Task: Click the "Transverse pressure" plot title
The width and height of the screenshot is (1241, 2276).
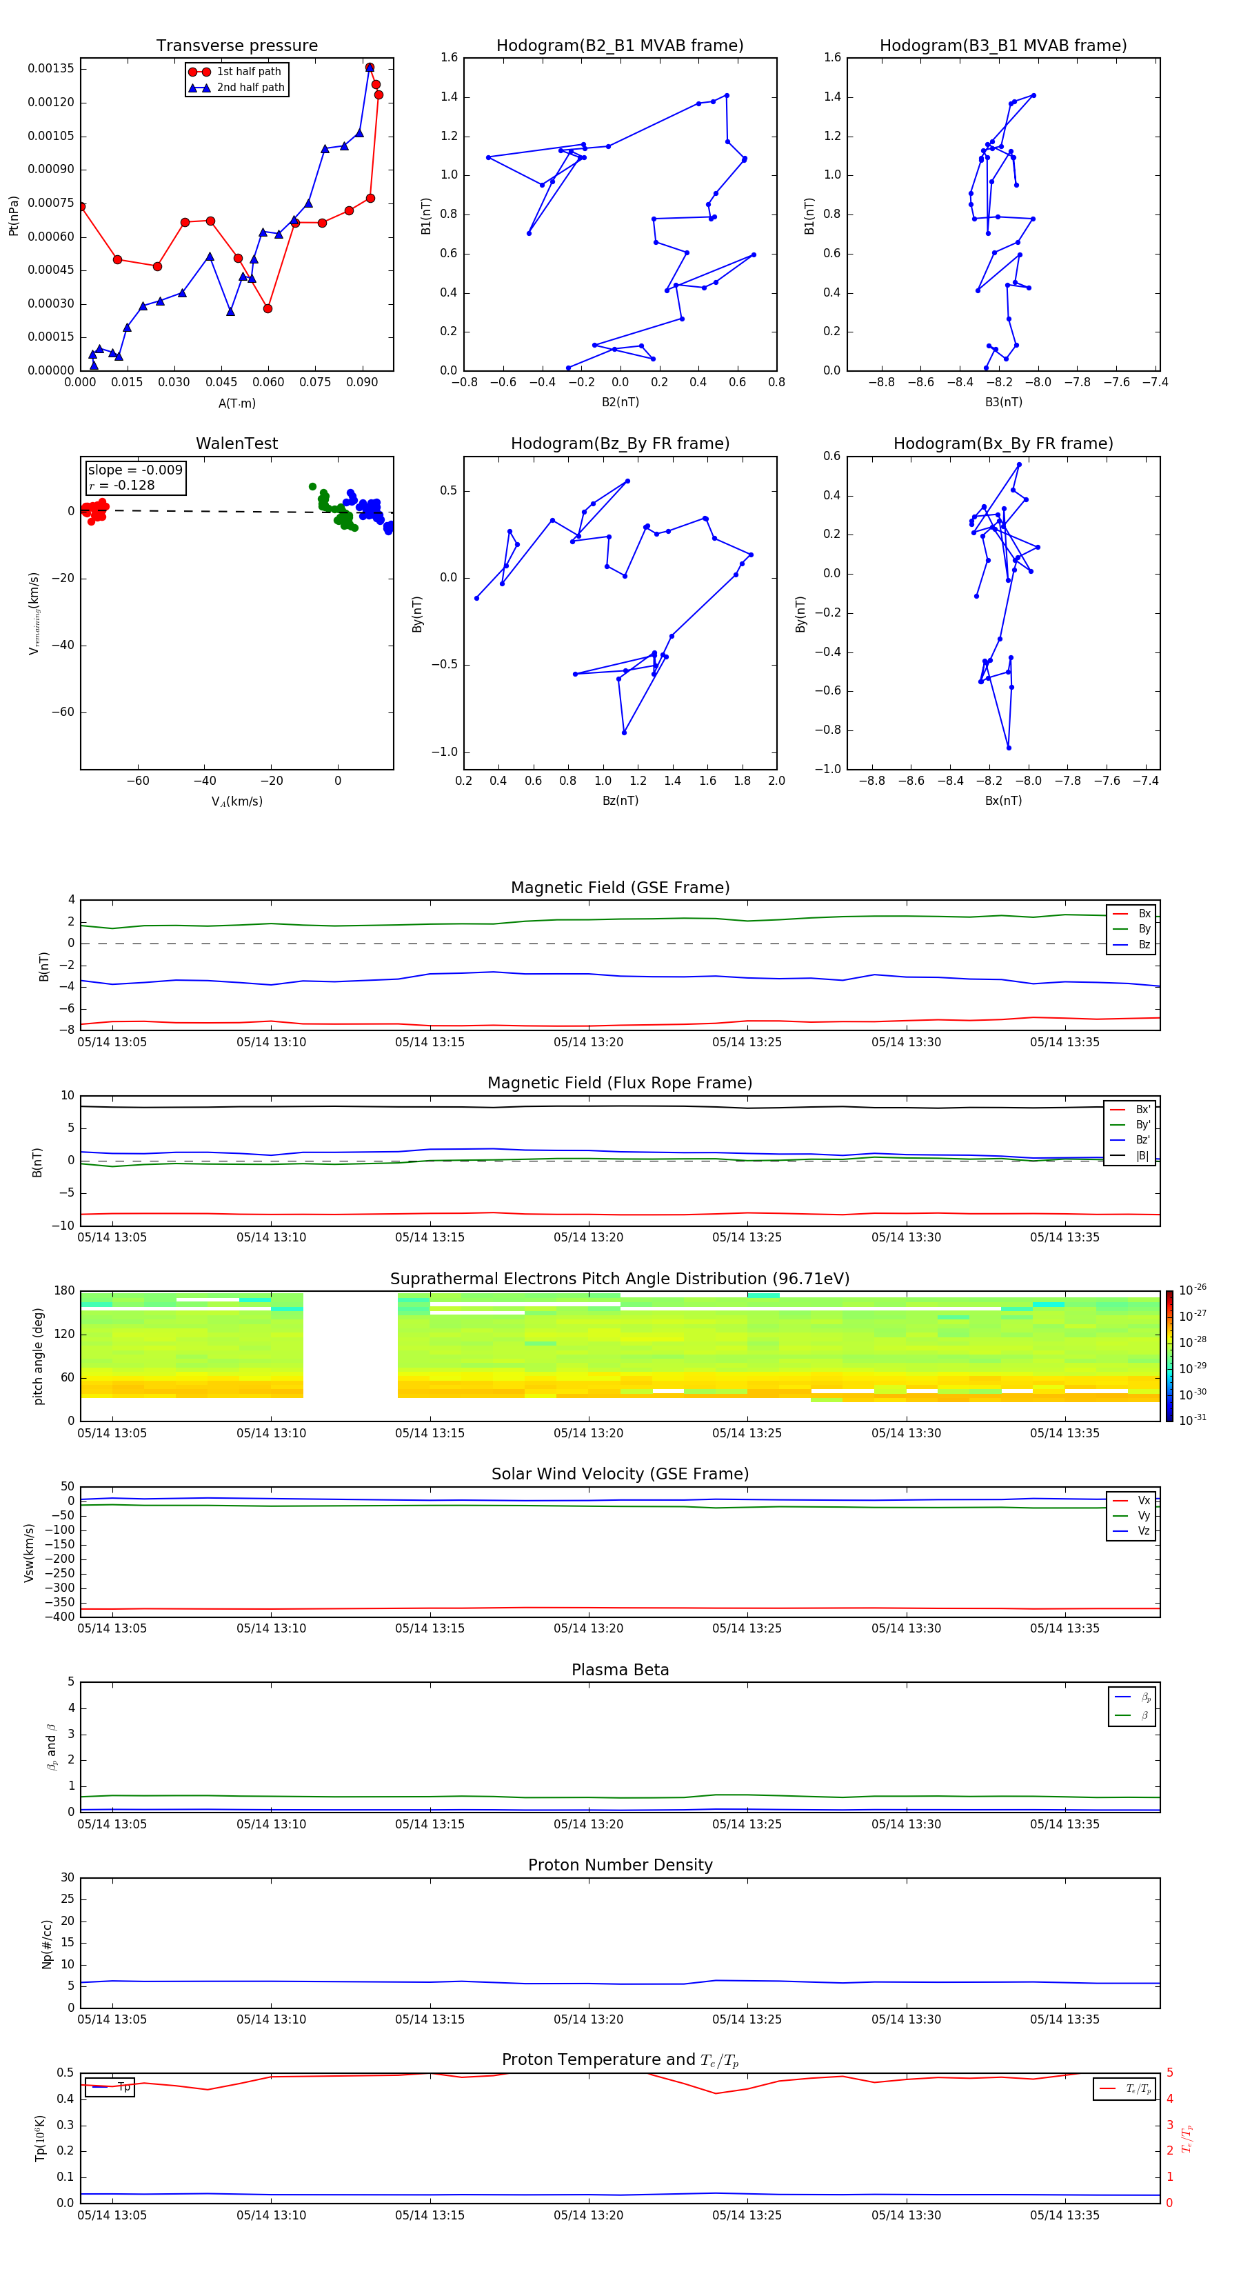Action: tap(236, 46)
